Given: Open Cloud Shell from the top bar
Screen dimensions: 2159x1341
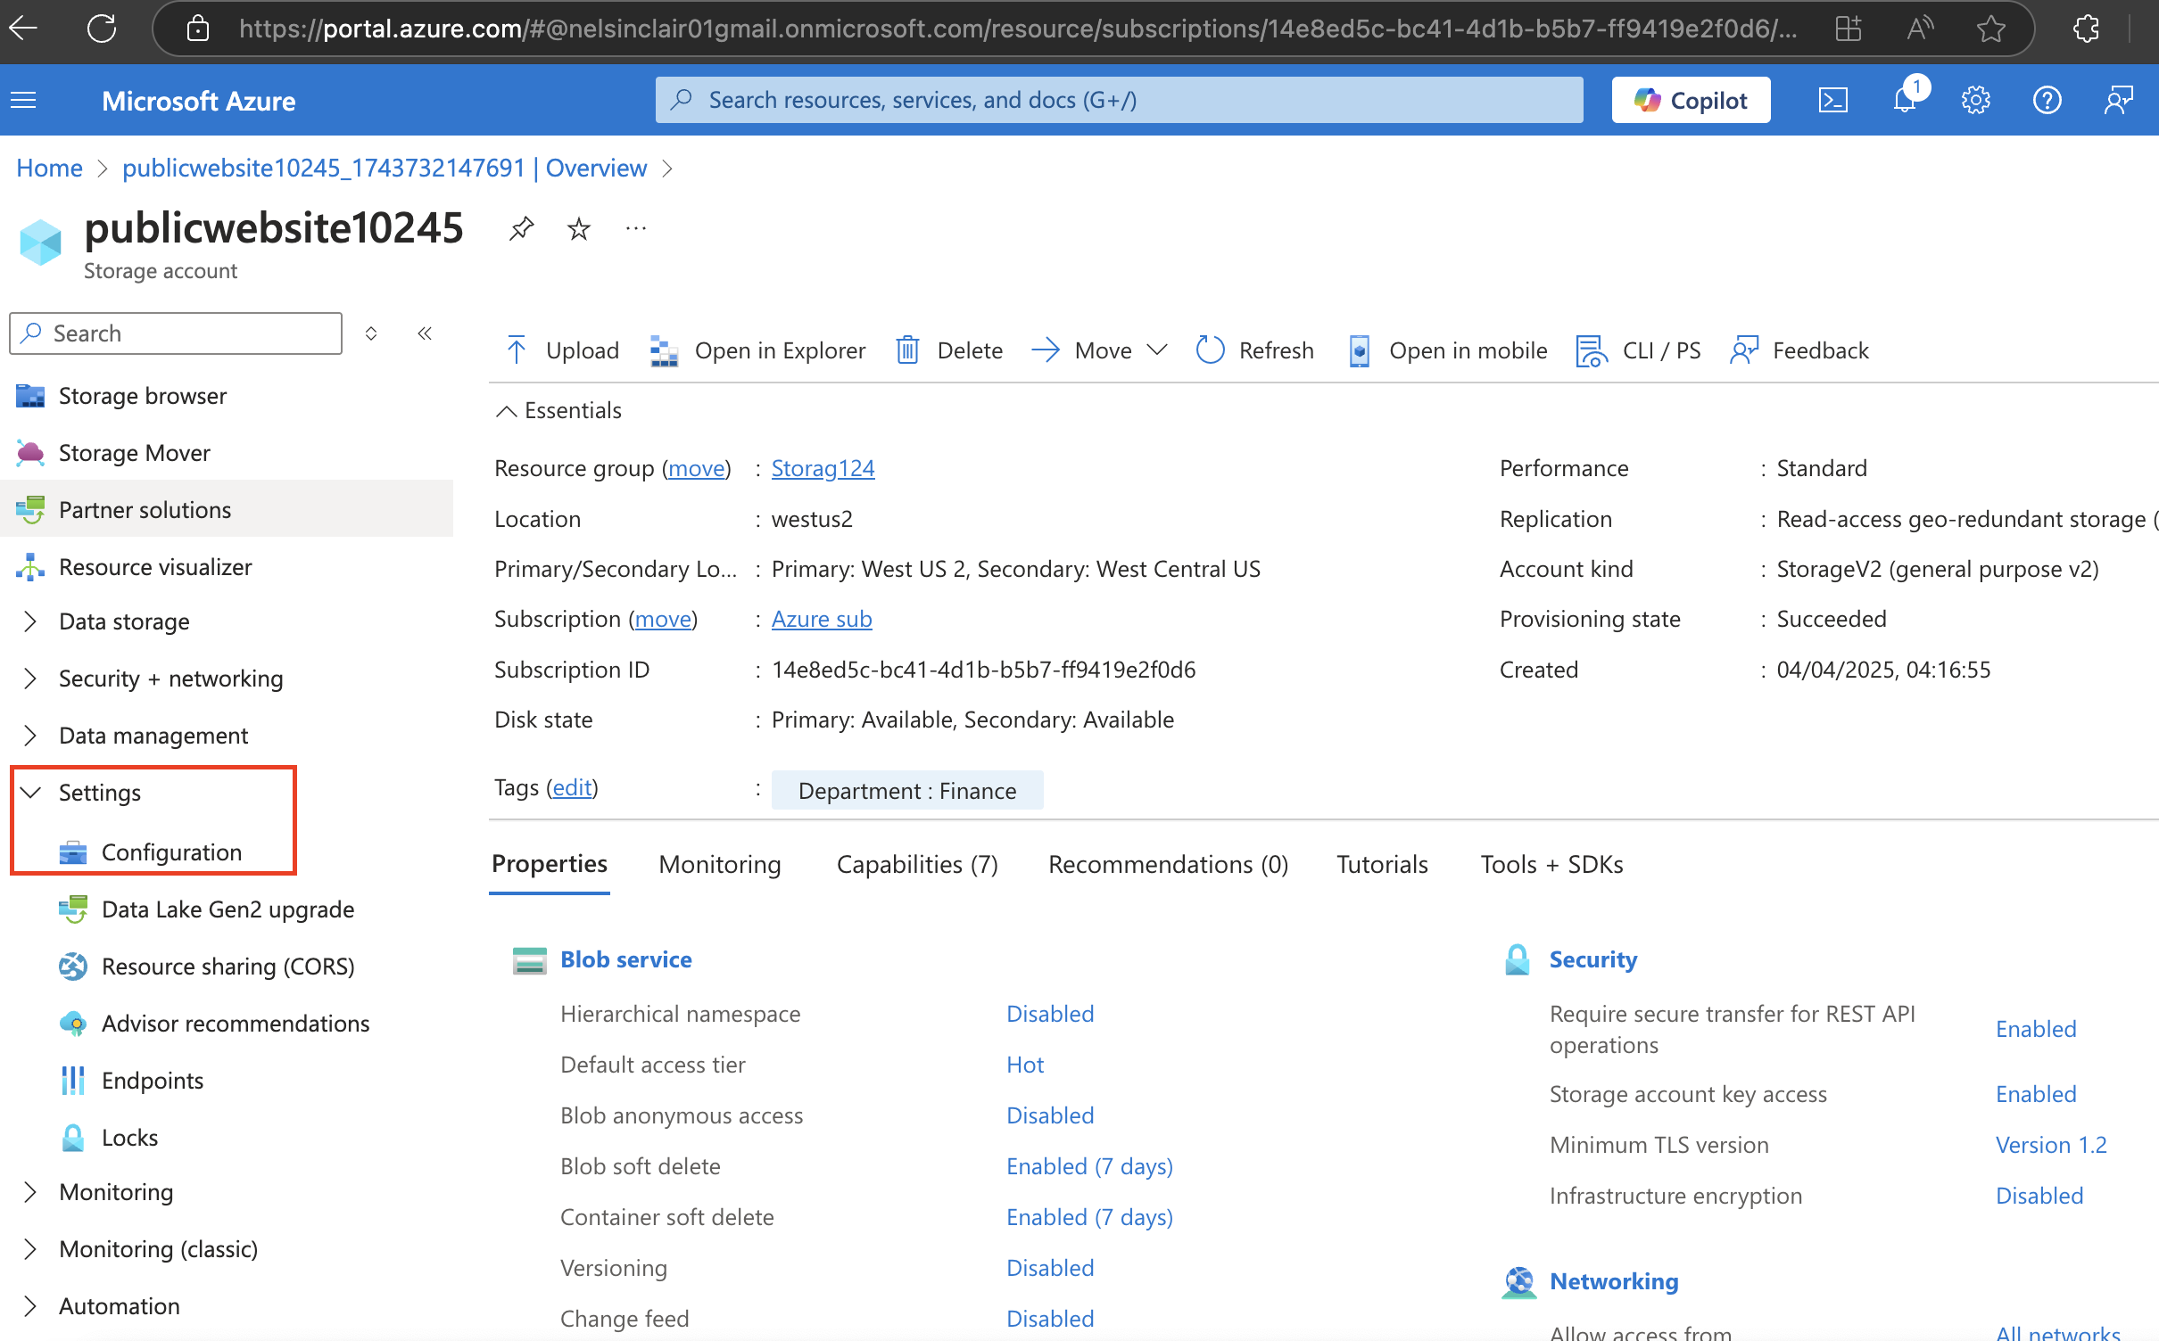Looking at the screenshot, I should [x=1832, y=100].
